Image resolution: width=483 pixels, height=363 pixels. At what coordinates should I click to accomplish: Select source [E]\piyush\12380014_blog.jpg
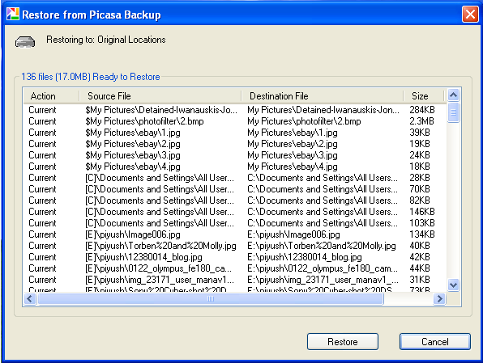tap(143, 257)
